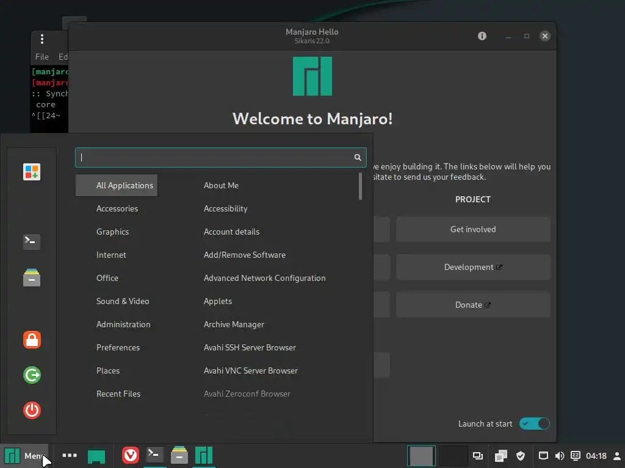
Task: Open the Development link button
Action: pos(473,267)
